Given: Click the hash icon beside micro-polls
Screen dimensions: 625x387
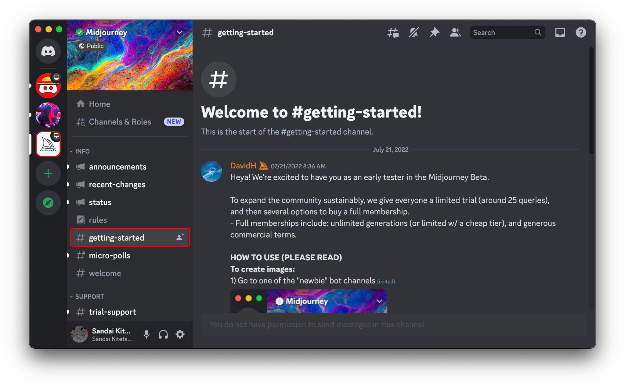Looking at the screenshot, I should coord(80,255).
